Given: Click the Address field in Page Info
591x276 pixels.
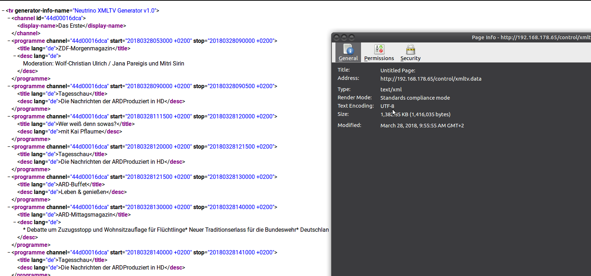Looking at the screenshot, I should pyautogui.click(x=430, y=79).
